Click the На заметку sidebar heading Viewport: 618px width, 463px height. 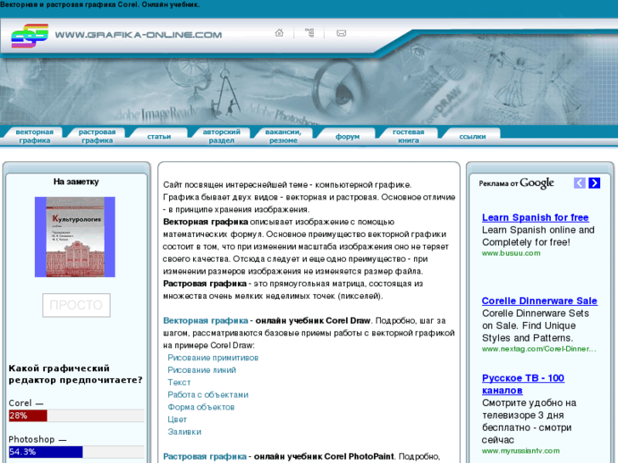[76, 182]
